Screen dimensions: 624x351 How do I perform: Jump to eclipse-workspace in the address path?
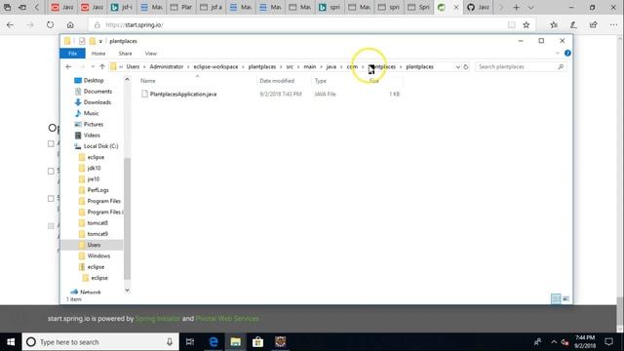tap(215, 67)
